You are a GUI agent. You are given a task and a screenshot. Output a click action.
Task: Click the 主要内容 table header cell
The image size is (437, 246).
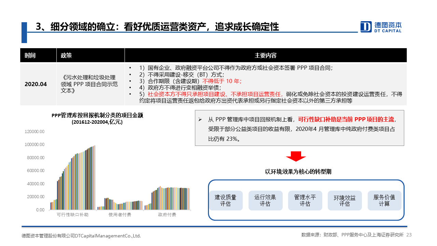coord(266,55)
